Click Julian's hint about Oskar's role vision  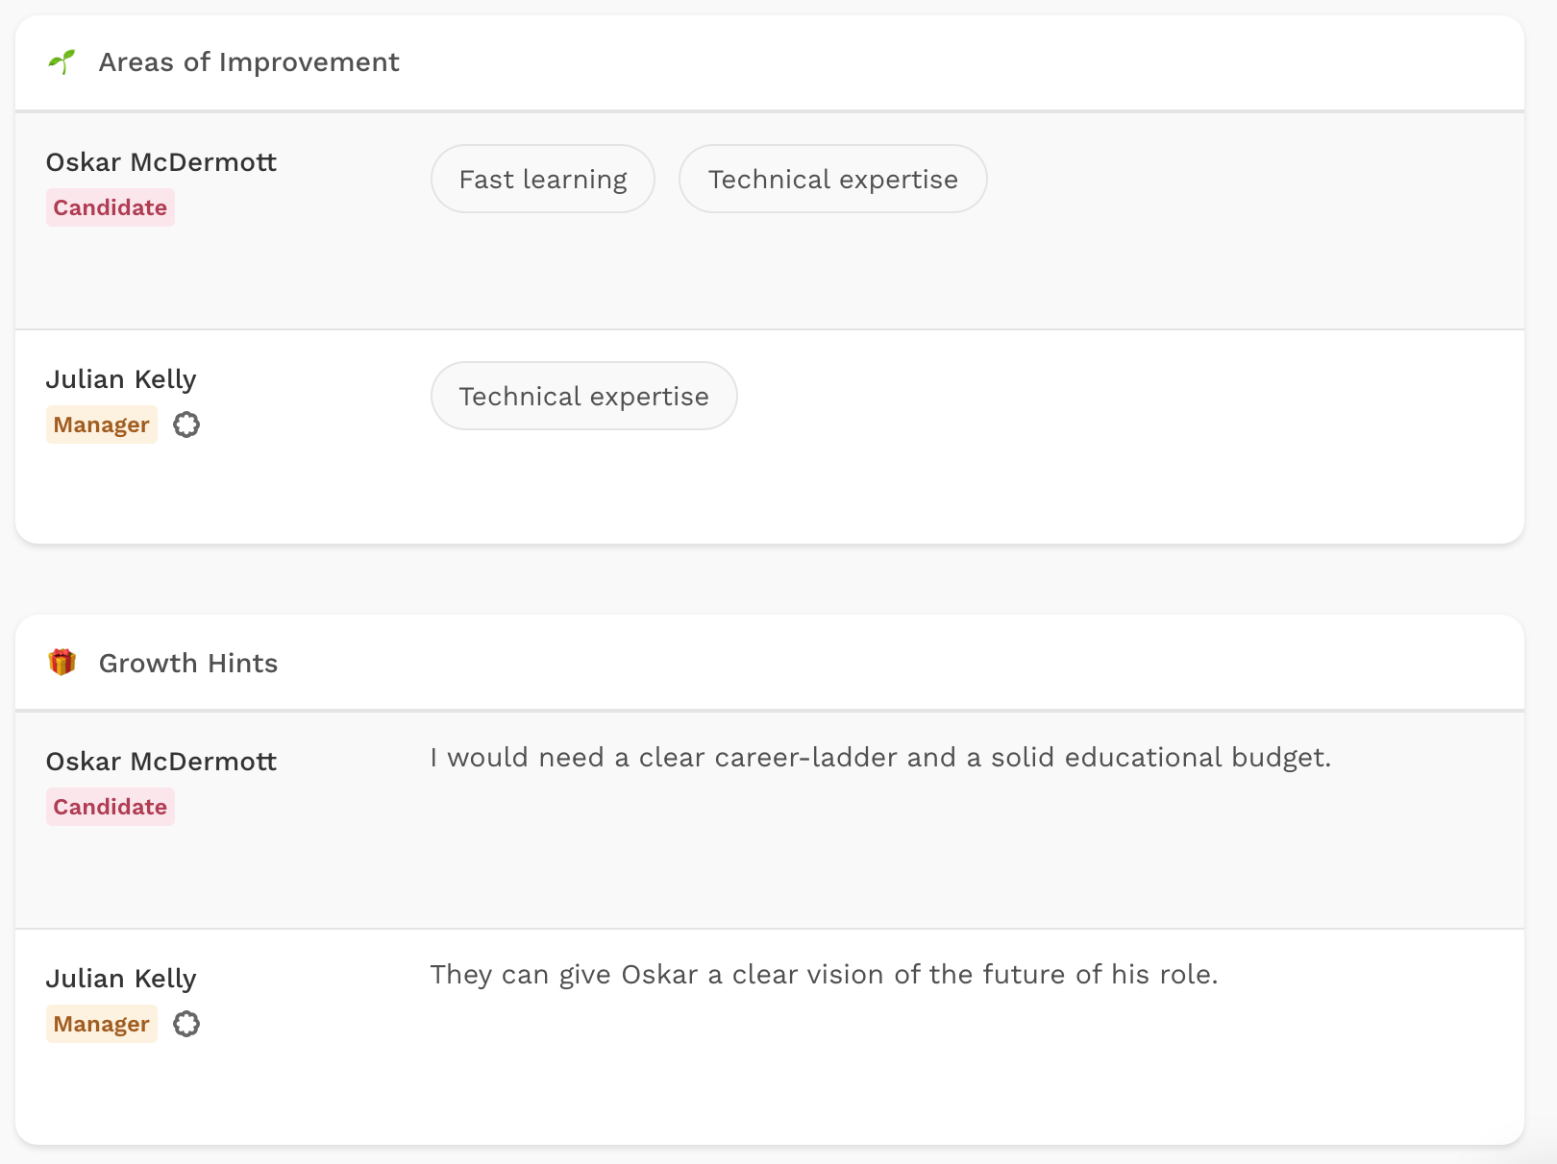824,975
